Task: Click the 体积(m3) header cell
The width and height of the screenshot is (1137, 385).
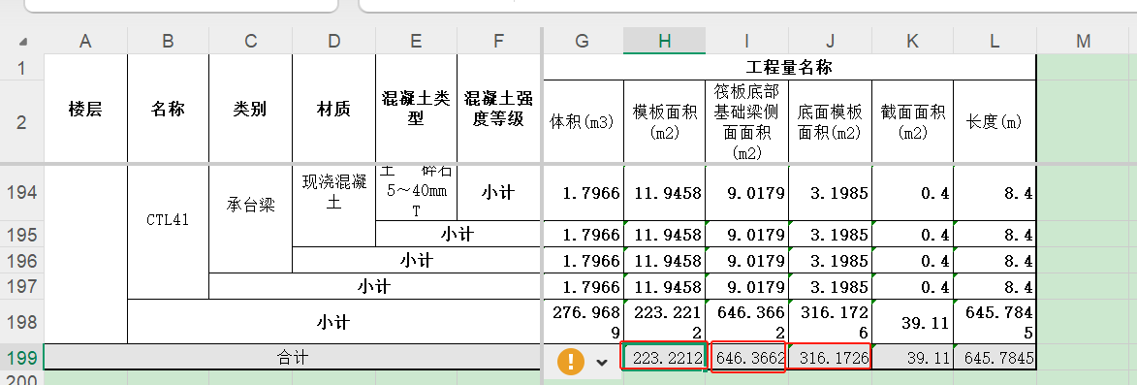Action: [583, 121]
